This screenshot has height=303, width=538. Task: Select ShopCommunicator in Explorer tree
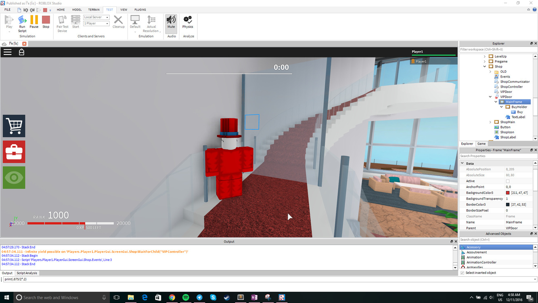[x=515, y=82]
